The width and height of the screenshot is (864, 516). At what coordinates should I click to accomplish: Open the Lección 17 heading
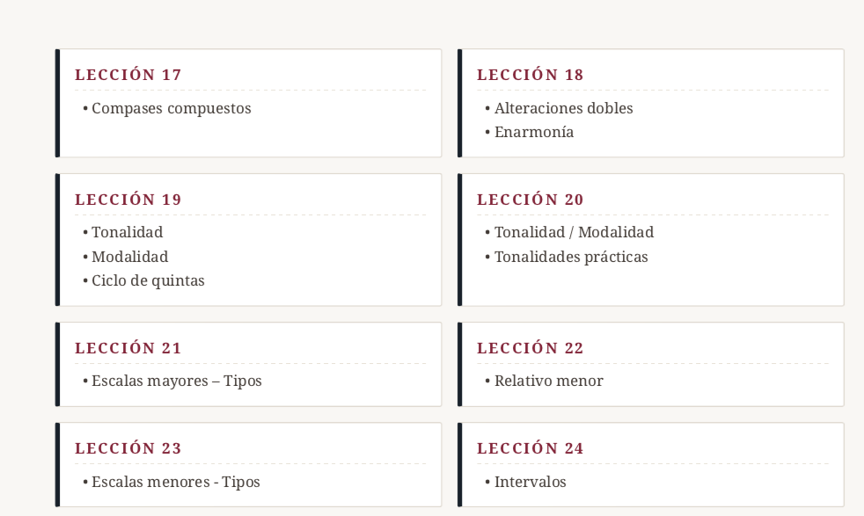click(128, 75)
